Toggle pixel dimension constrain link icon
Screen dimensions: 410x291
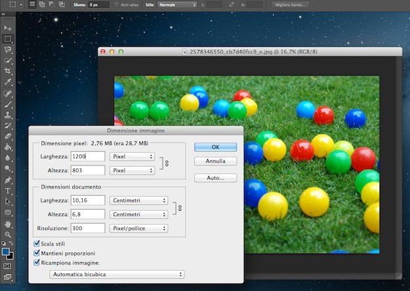[167, 164]
